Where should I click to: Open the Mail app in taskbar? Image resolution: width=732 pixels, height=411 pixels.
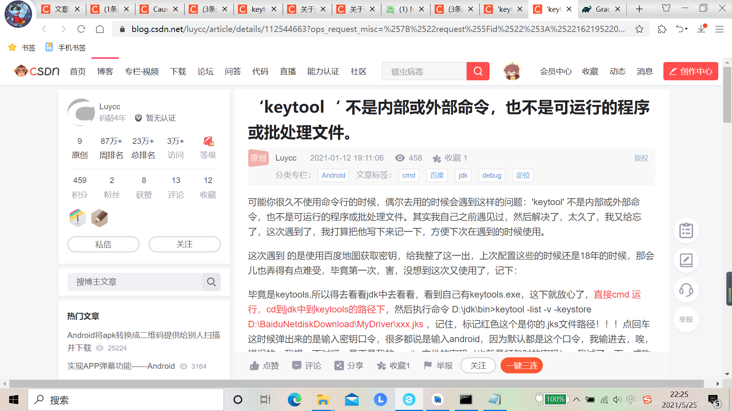[x=352, y=400]
